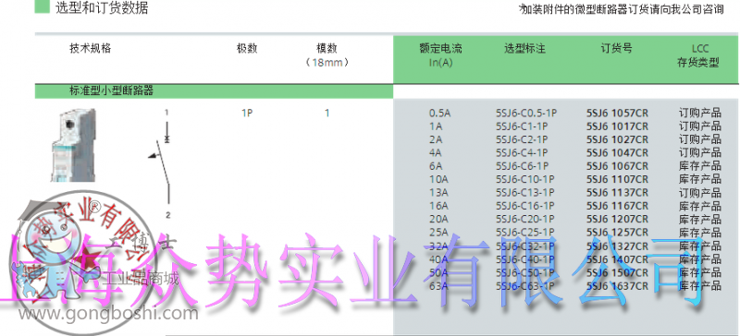Click the heading 选型和订货数据
Viewport: 740px width, 336px height.
coord(102,8)
